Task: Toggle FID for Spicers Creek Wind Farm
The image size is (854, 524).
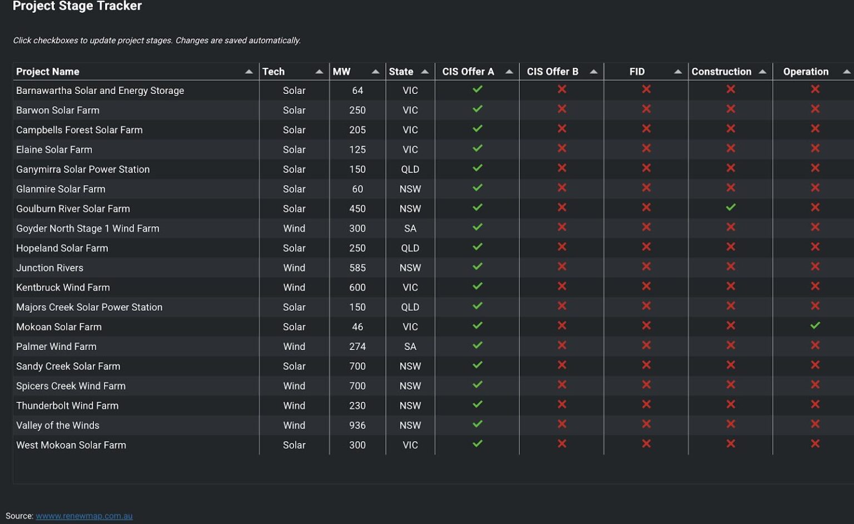Action: 646,385
